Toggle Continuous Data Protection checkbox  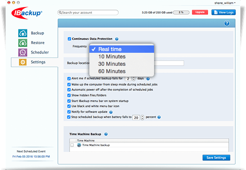tap(69, 39)
